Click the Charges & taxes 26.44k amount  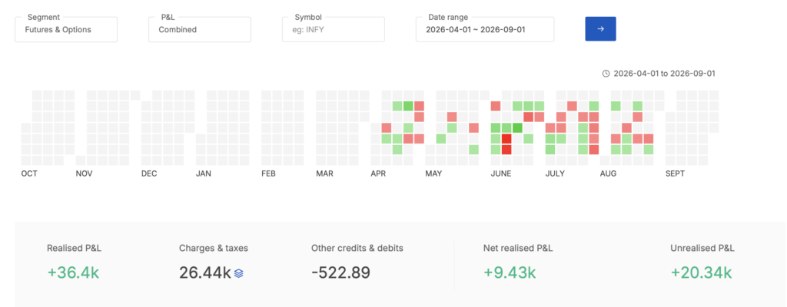pos(204,273)
